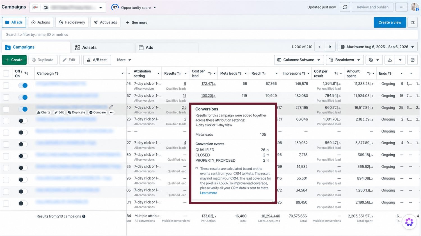421x236 pixels.
Task: Check the box for the 11,383.28 spend campaign
Action: pyautogui.click(x=6, y=86)
